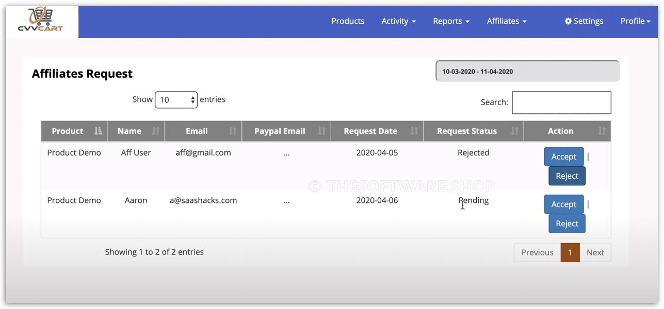Reject the Aff User request
This screenshot has width=664, height=309.
coord(567,176)
